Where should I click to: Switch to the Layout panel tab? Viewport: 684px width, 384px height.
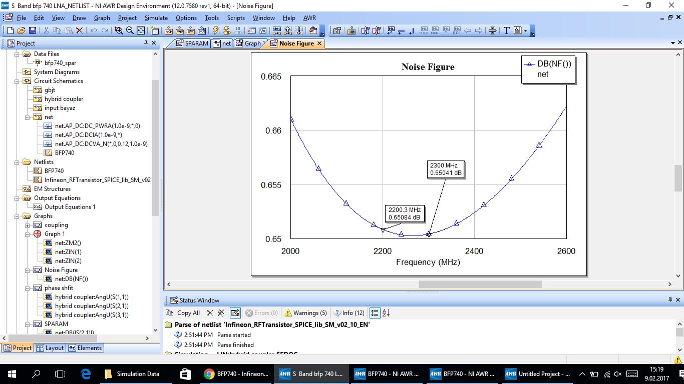pos(50,348)
